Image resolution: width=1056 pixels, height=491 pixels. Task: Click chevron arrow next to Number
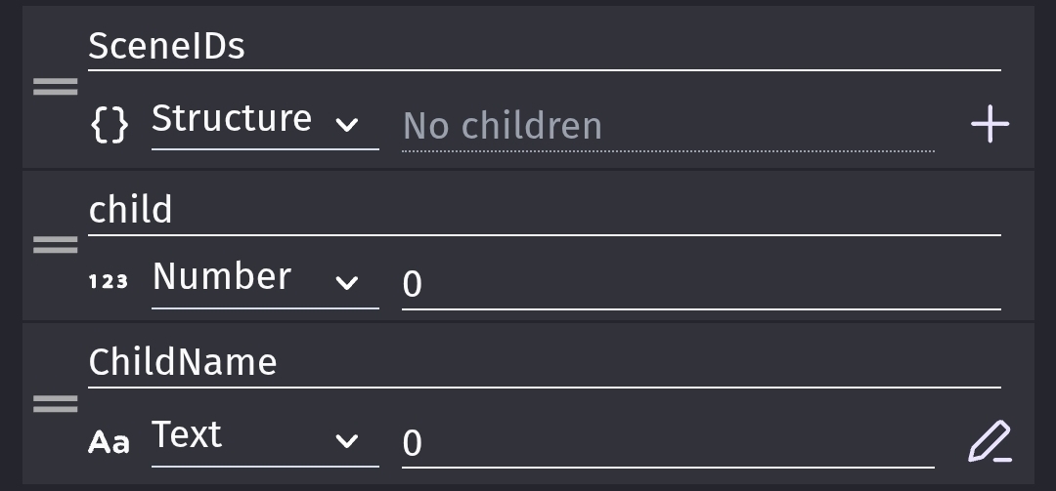click(x=346, y=283)
